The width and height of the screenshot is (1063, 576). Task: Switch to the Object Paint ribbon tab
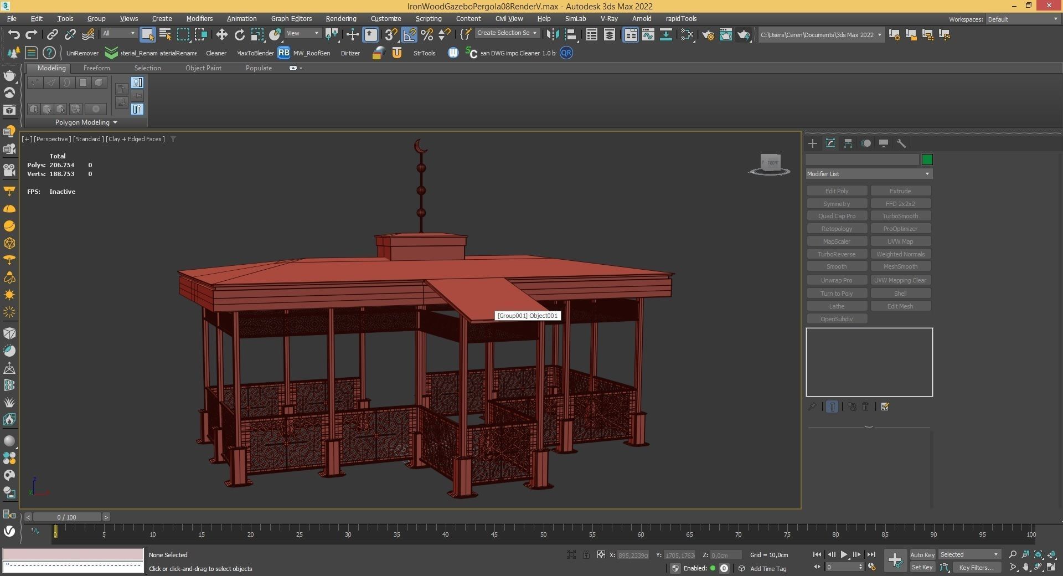coord(203,68)
